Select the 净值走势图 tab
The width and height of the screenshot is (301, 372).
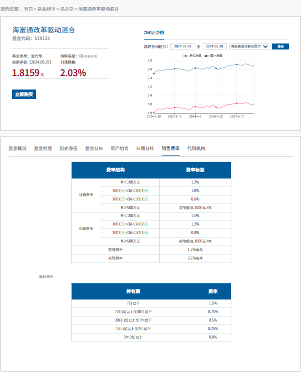coord(154,32)
